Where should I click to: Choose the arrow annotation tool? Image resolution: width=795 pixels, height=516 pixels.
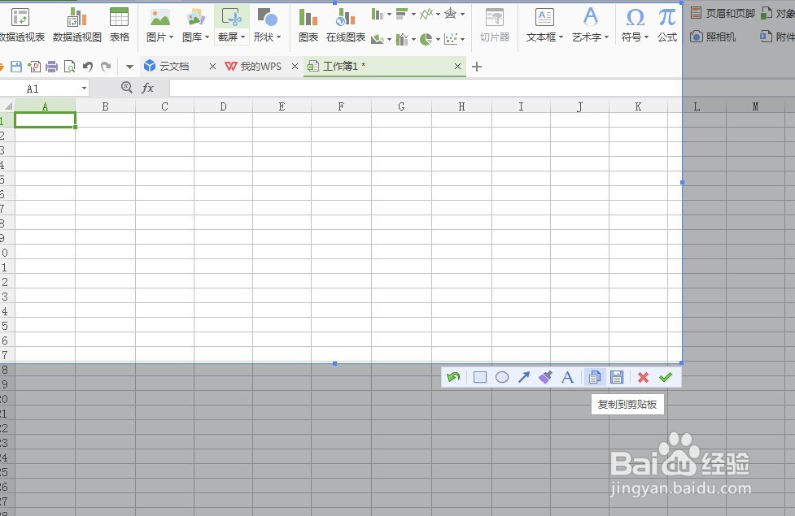(524, 377)
